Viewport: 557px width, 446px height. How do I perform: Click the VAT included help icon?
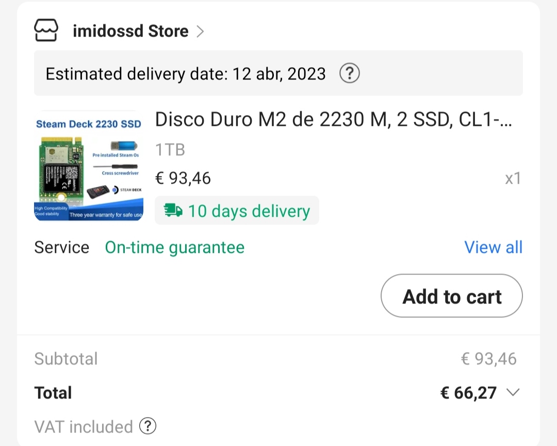tap(148, 426)
